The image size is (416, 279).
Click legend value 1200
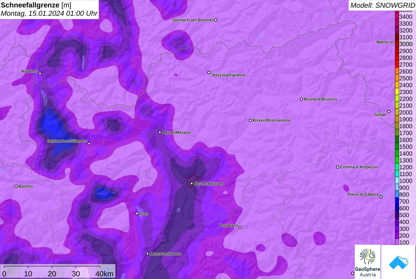406,167
